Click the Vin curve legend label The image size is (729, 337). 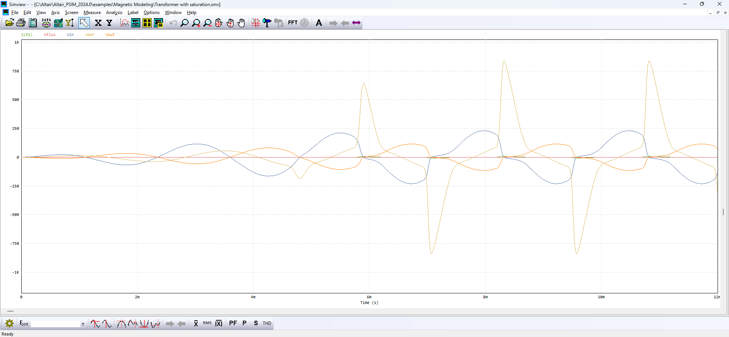point(70,35)
